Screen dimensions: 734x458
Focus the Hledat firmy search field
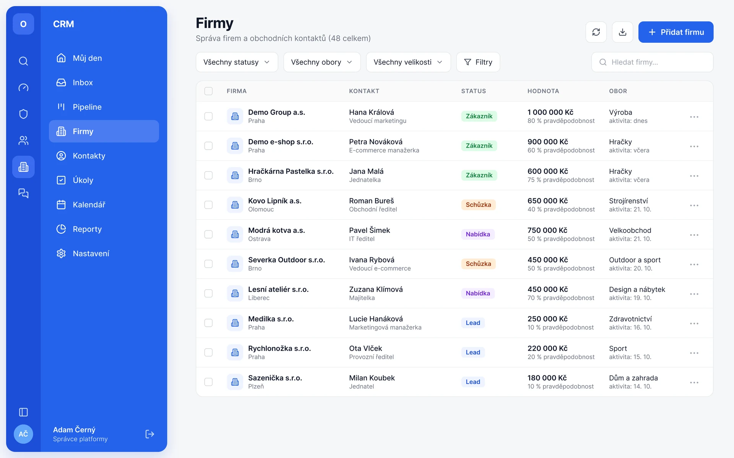coord(652,62)
